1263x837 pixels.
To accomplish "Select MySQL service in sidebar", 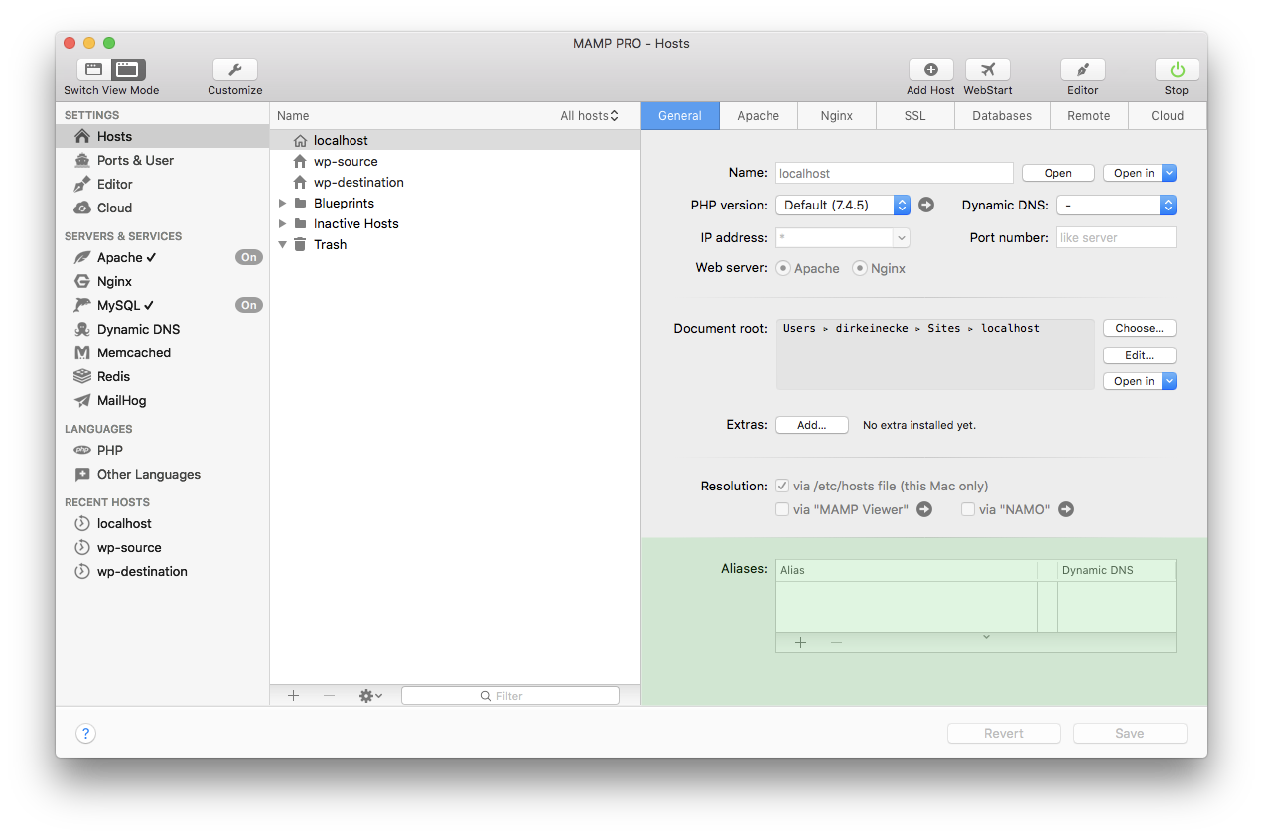I will (x=162, y=305).
